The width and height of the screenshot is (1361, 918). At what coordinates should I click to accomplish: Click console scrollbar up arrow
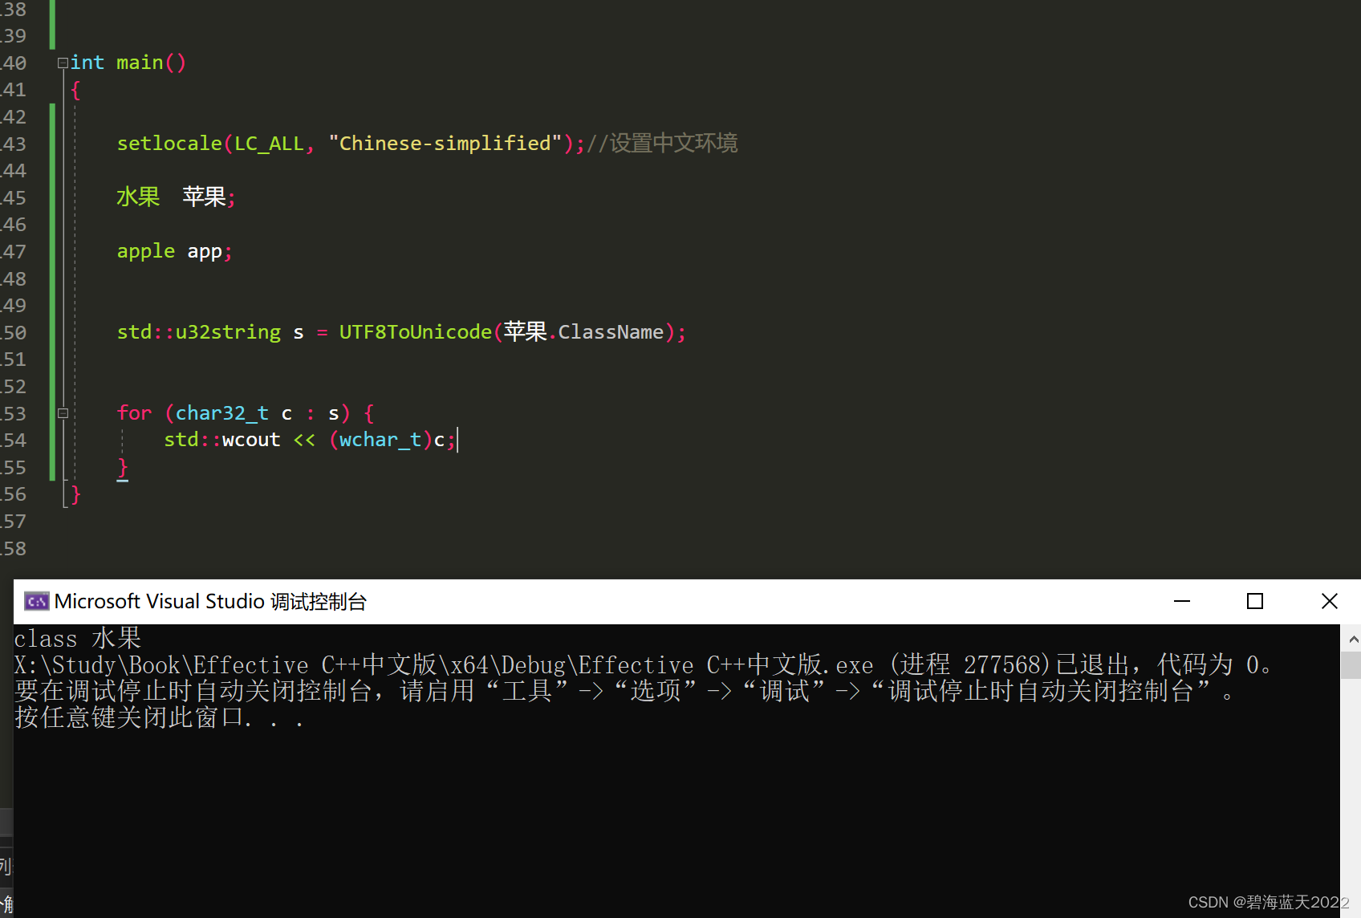coord(1353,639)
